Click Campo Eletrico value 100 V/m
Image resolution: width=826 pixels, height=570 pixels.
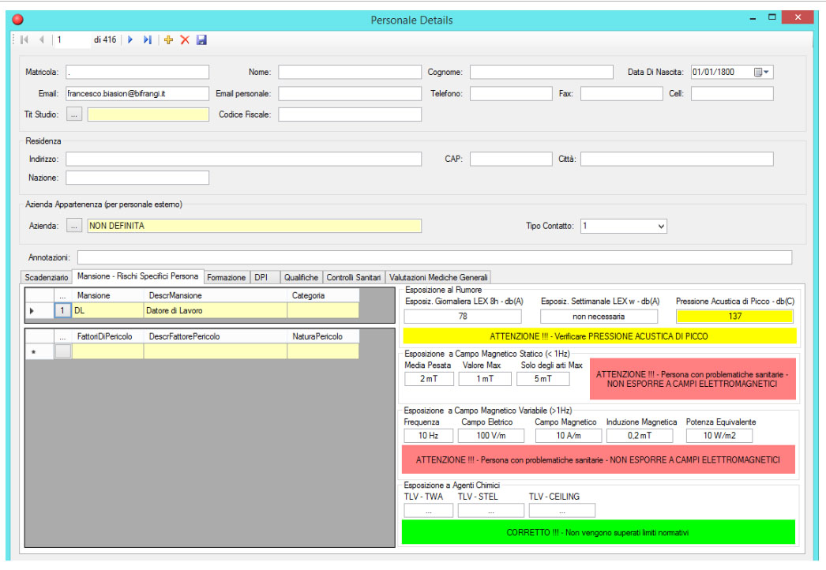tap(491, 436)
